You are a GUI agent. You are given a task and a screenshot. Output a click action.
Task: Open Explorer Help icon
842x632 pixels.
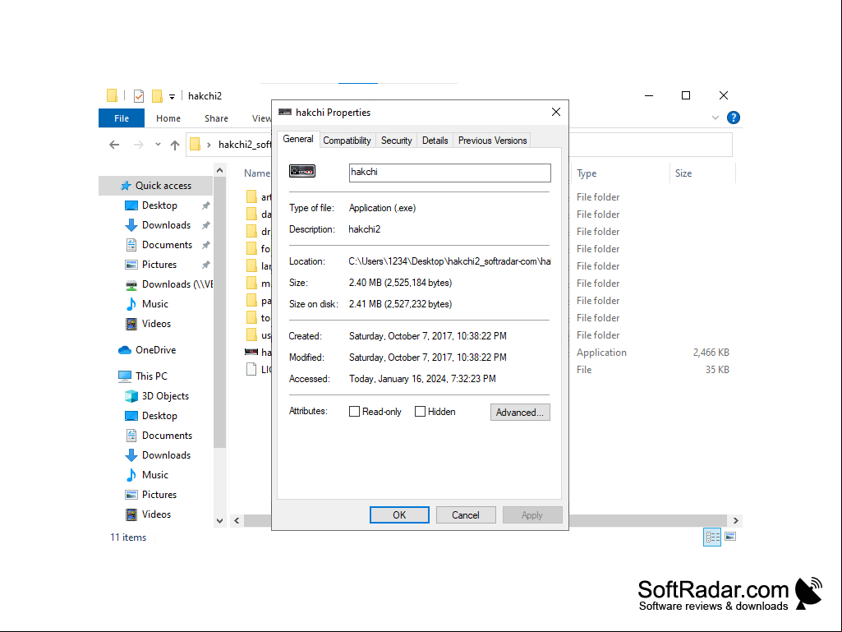[733, 118]
